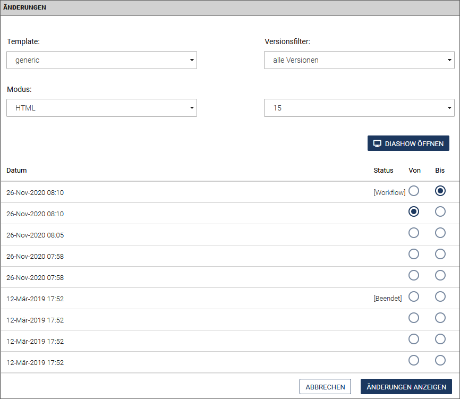Select Von radio in the [Workflow] row
Screen dimensions: 460x399
(414, 191)
